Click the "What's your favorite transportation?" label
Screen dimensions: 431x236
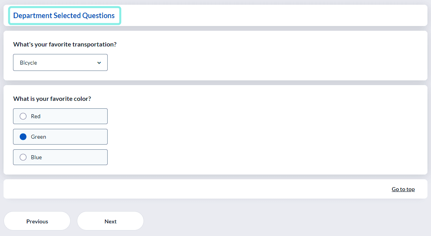(x=65, y=44)
